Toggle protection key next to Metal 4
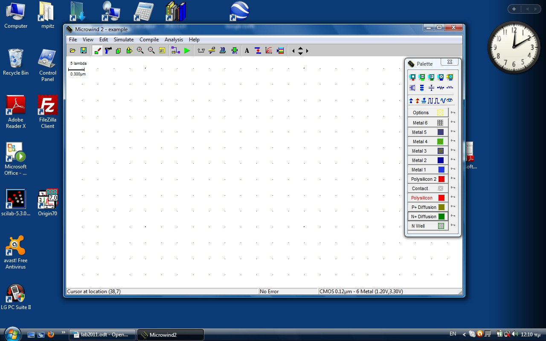Screen dimensions: 546x341 (453, 141)
